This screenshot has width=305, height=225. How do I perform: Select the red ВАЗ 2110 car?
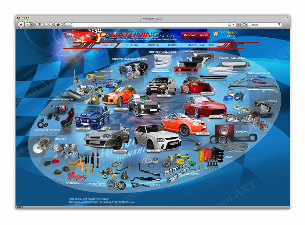click(x=205, y=107)
